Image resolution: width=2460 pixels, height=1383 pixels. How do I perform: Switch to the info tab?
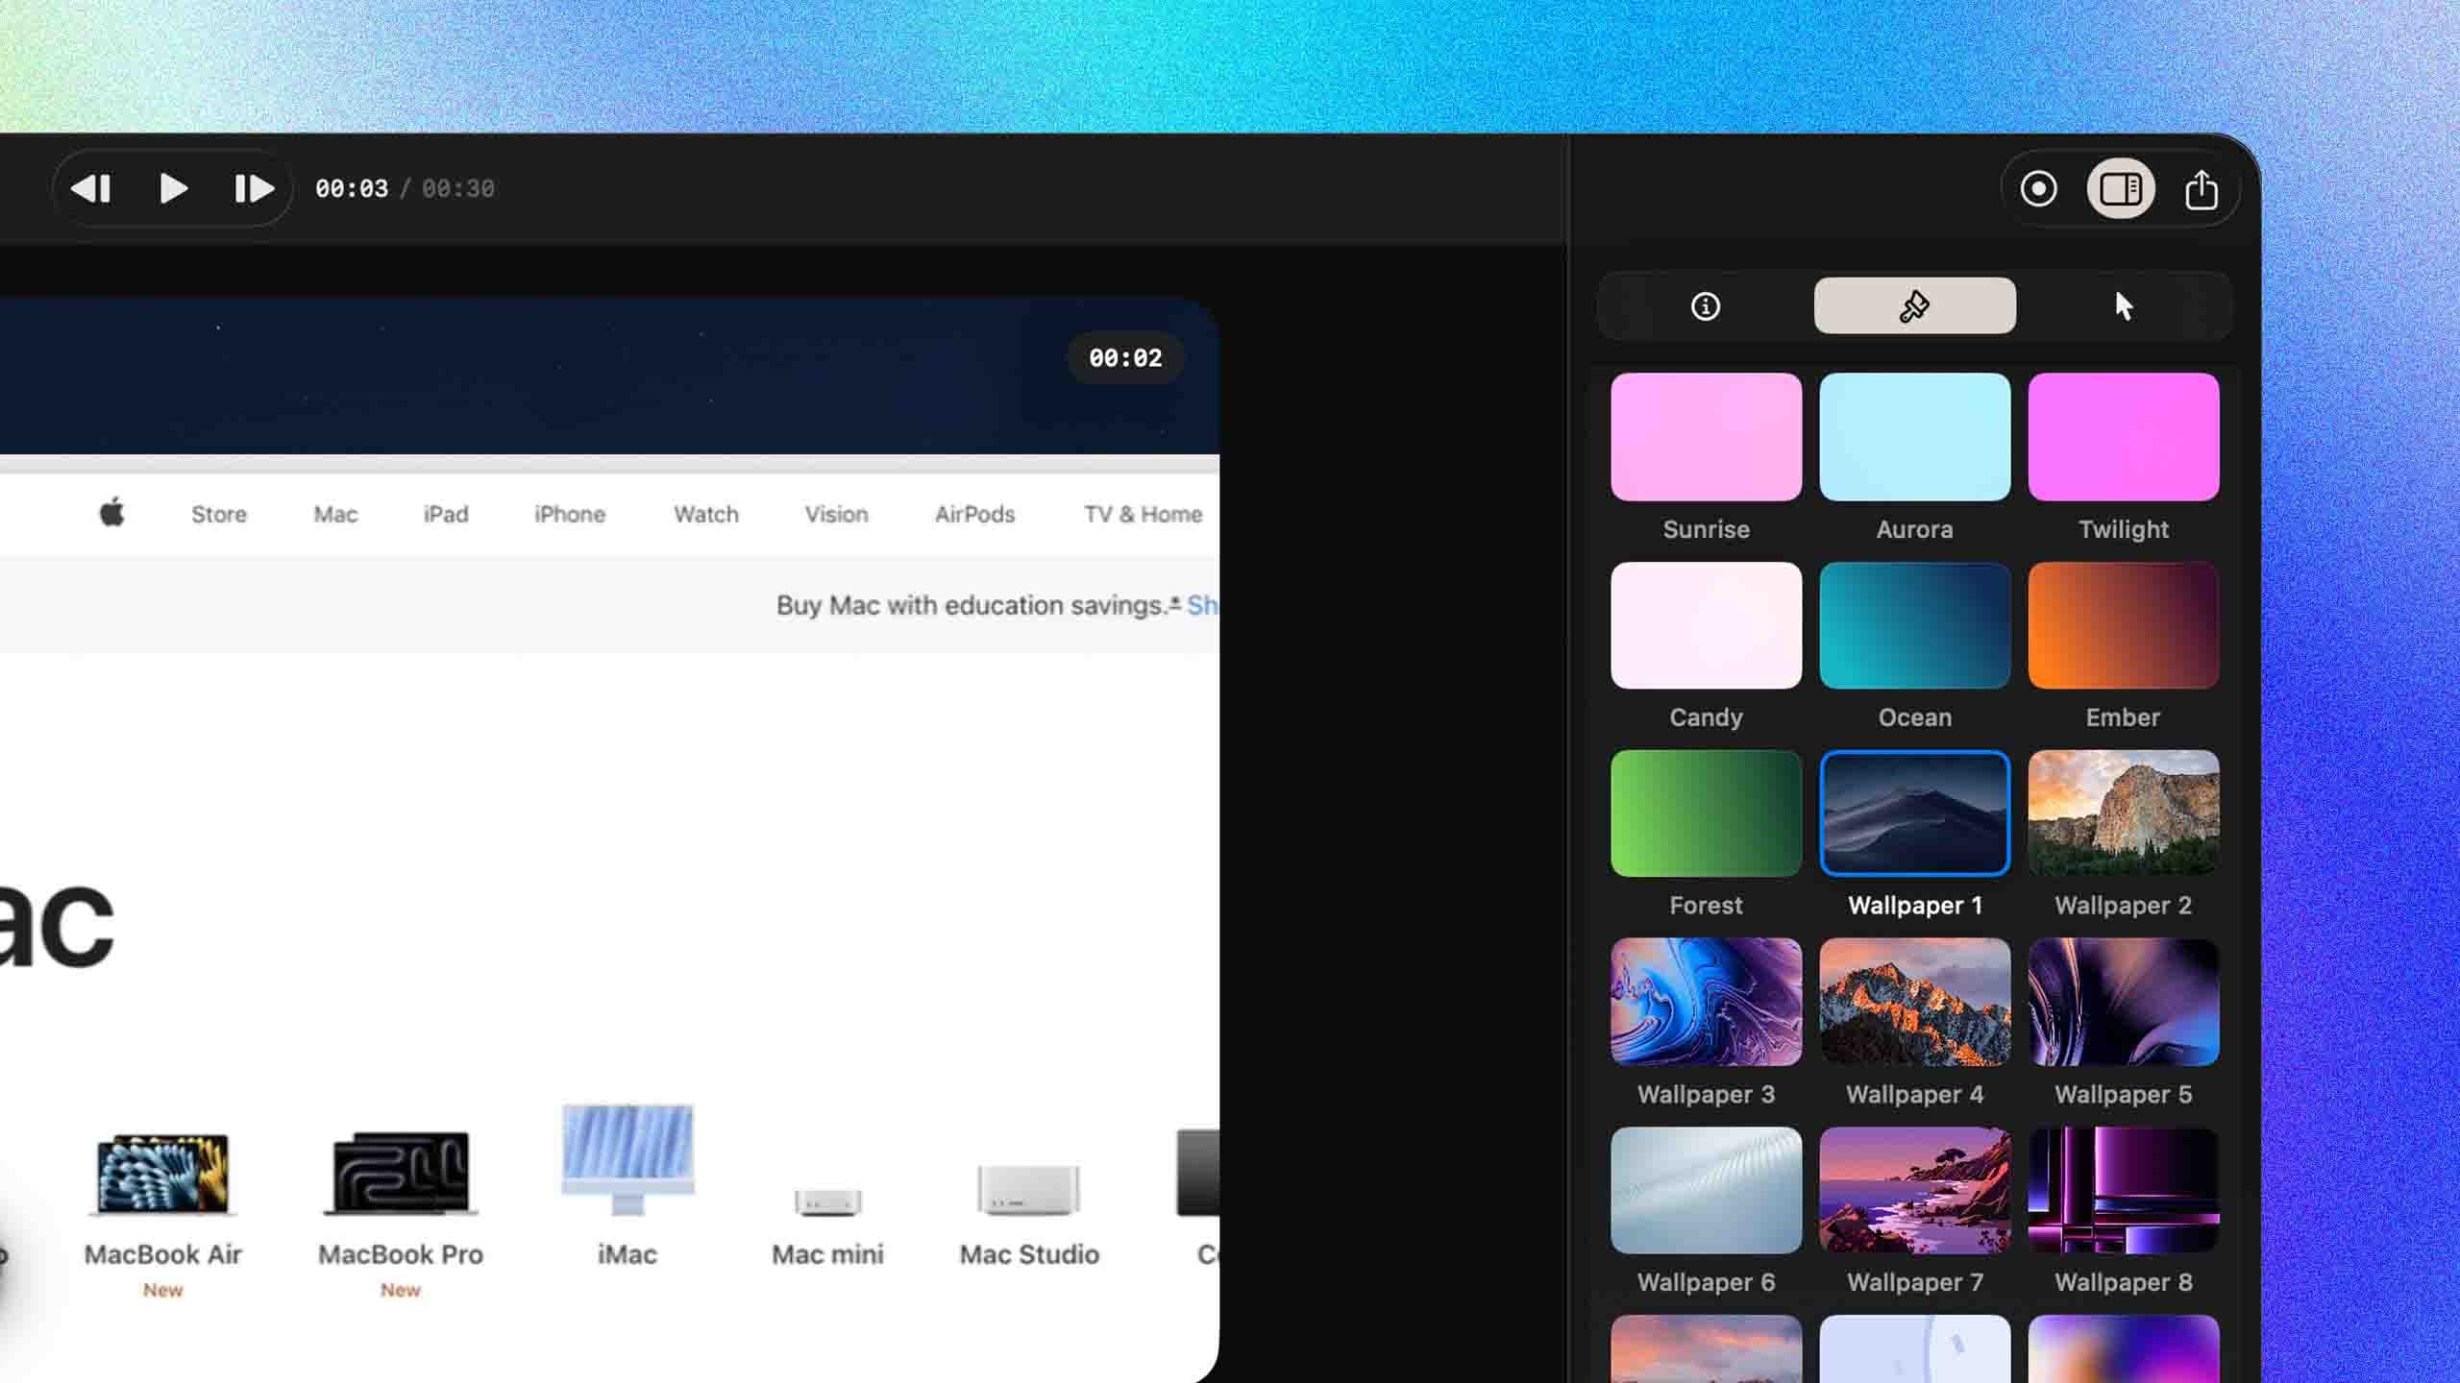point(1706,306)
